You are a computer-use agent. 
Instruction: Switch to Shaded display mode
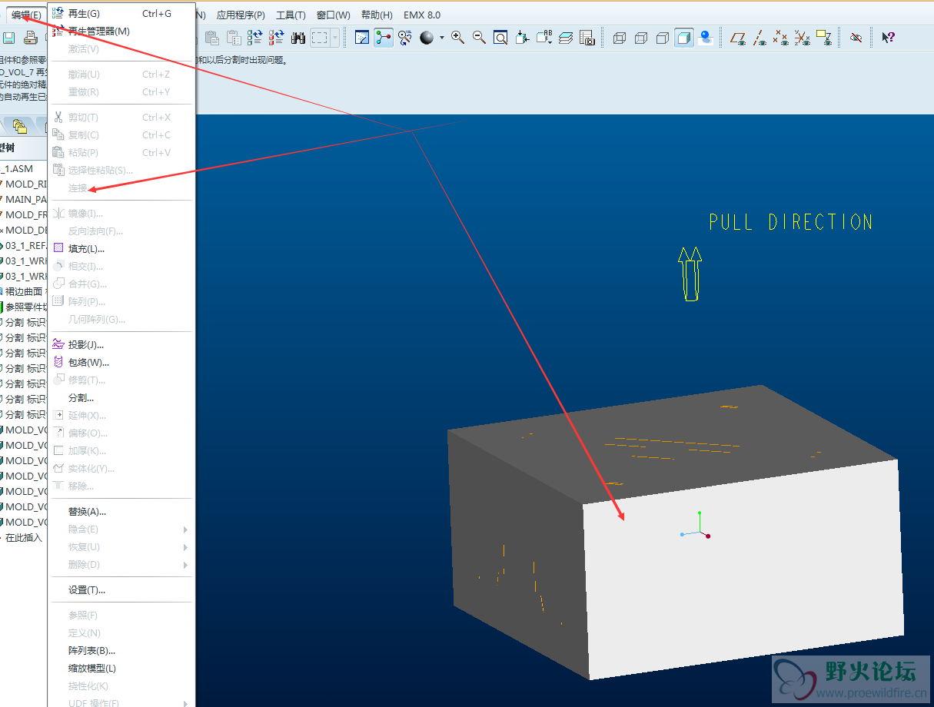(x=684, y=38)
